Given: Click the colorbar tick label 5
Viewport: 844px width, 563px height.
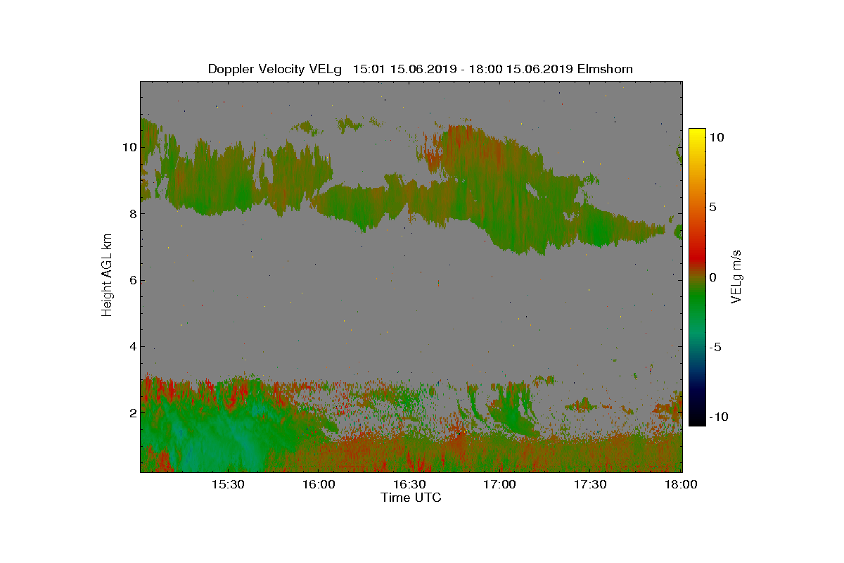Looking at the screenshot, I should tap(712, 207).
